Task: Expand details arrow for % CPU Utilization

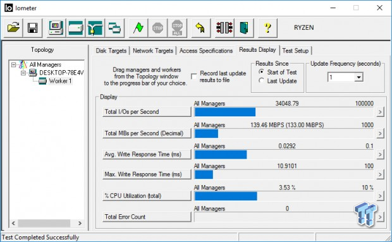Action: pyautogui.click(x=380, y=196)
